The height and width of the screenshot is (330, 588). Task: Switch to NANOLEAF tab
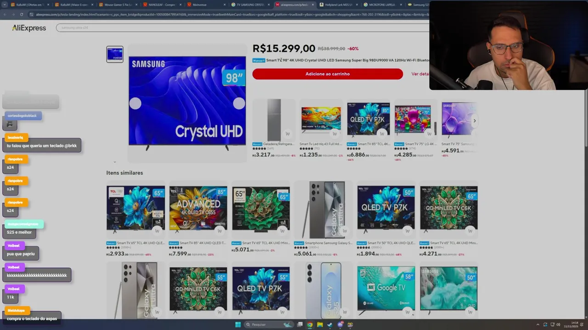[162, 5]
